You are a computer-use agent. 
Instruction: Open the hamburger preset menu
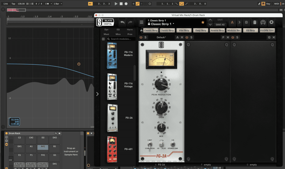point(142,22)
